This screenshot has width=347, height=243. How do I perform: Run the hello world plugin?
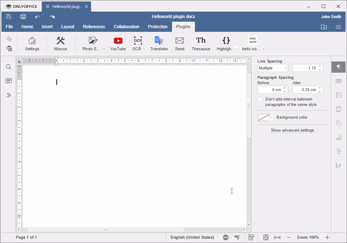click(252, 44)
